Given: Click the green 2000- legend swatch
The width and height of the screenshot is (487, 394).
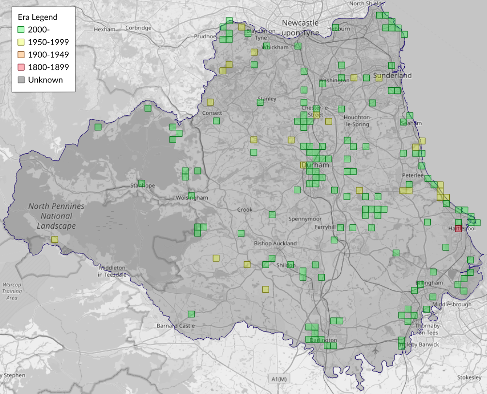Looking at the screenshot, I should point(21,30).
